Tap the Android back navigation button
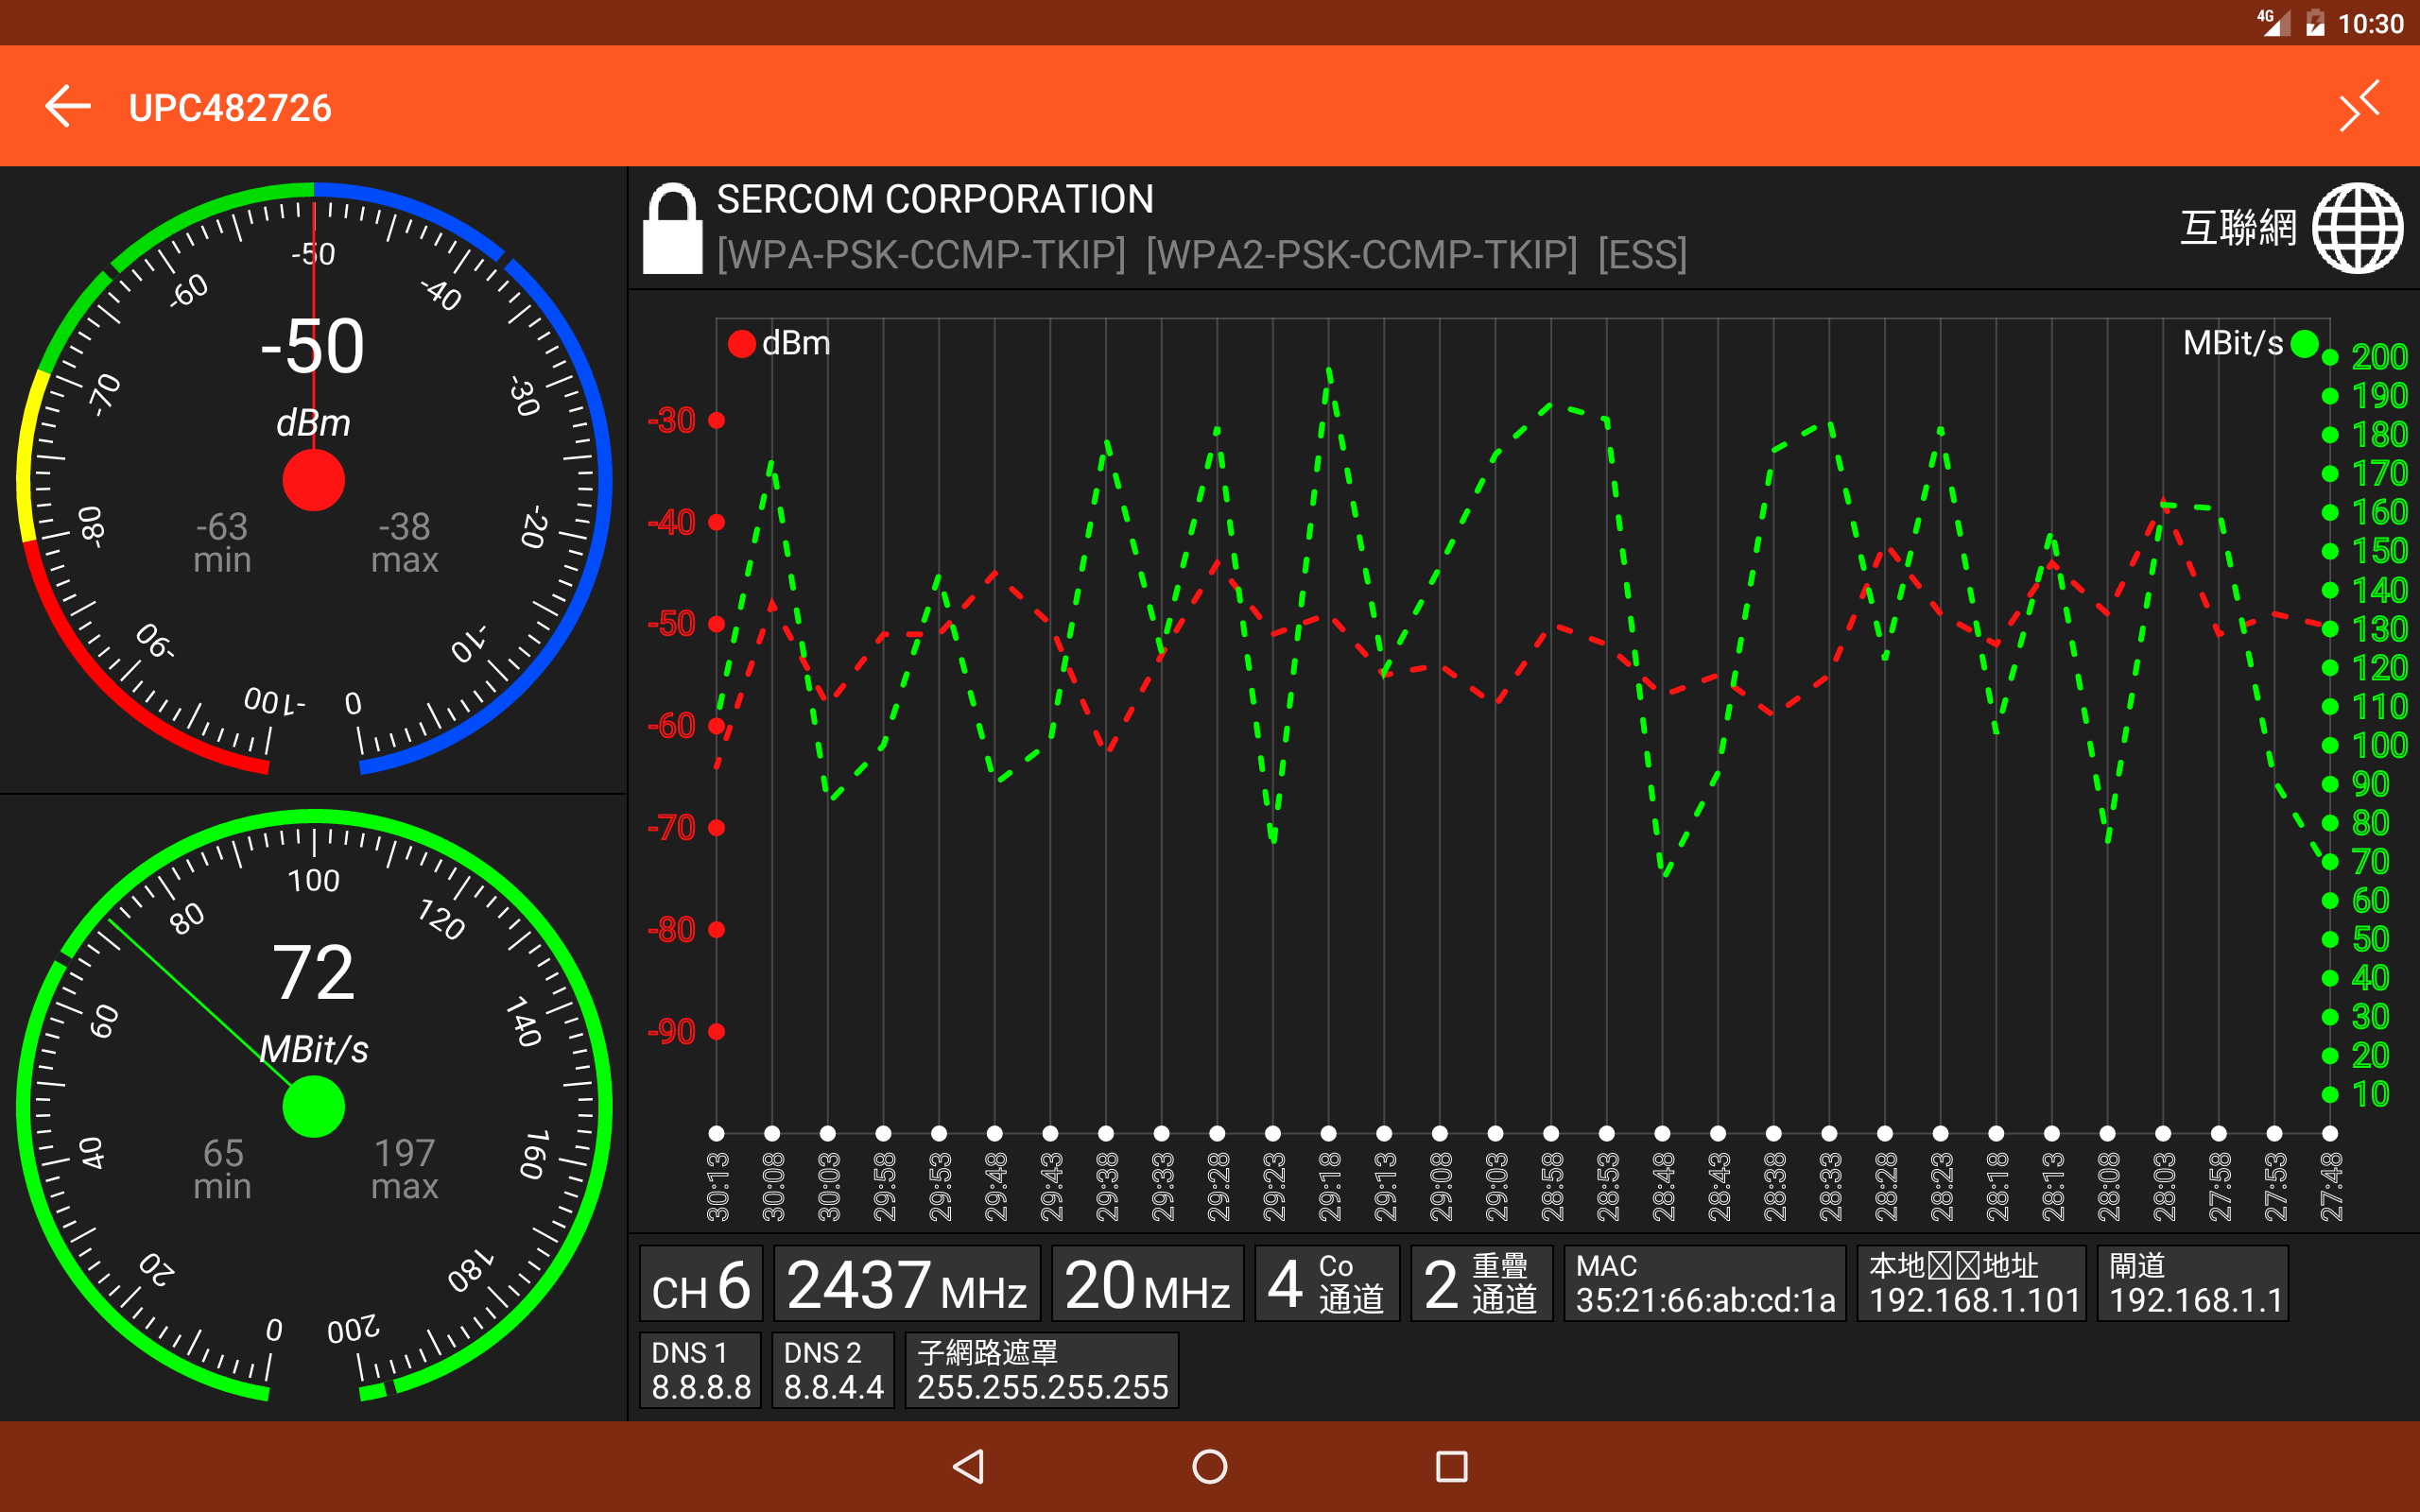This screenshot has width=2420, height=1512. (x=968, y=1466)
